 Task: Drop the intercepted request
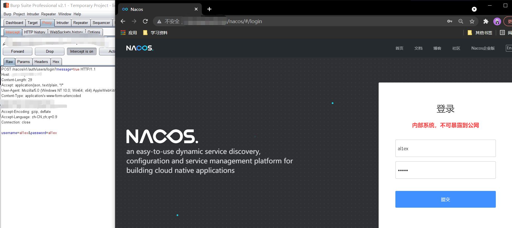pyautogui.click(x=50, y=51)
